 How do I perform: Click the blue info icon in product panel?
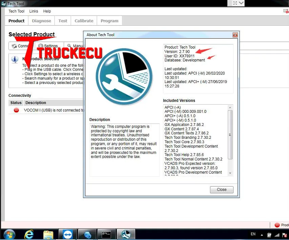point(15,60)
